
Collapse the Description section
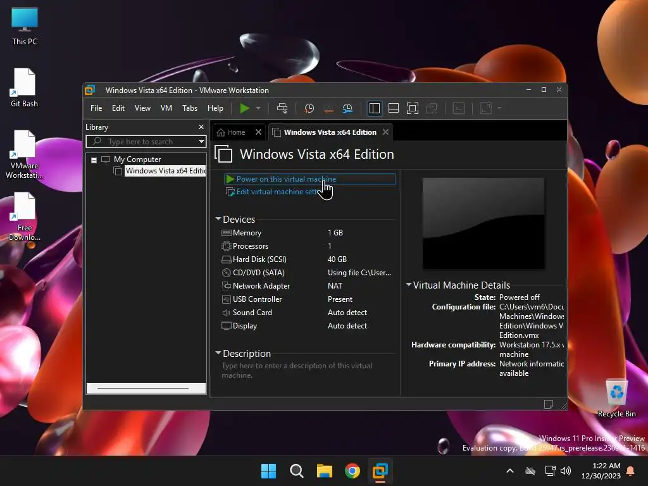click(x=218, y=353)
